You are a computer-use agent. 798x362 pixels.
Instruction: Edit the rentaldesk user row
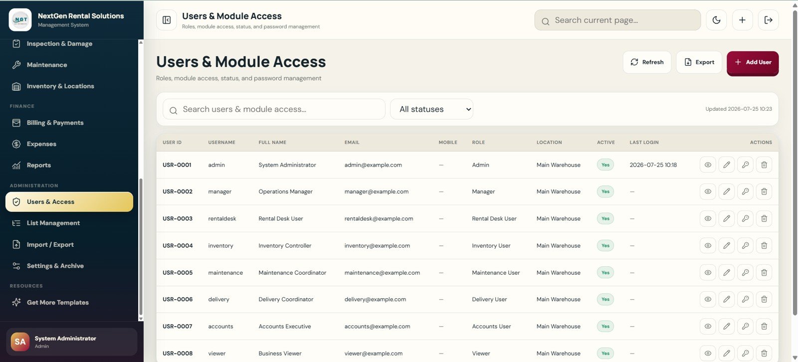point(727,218)
